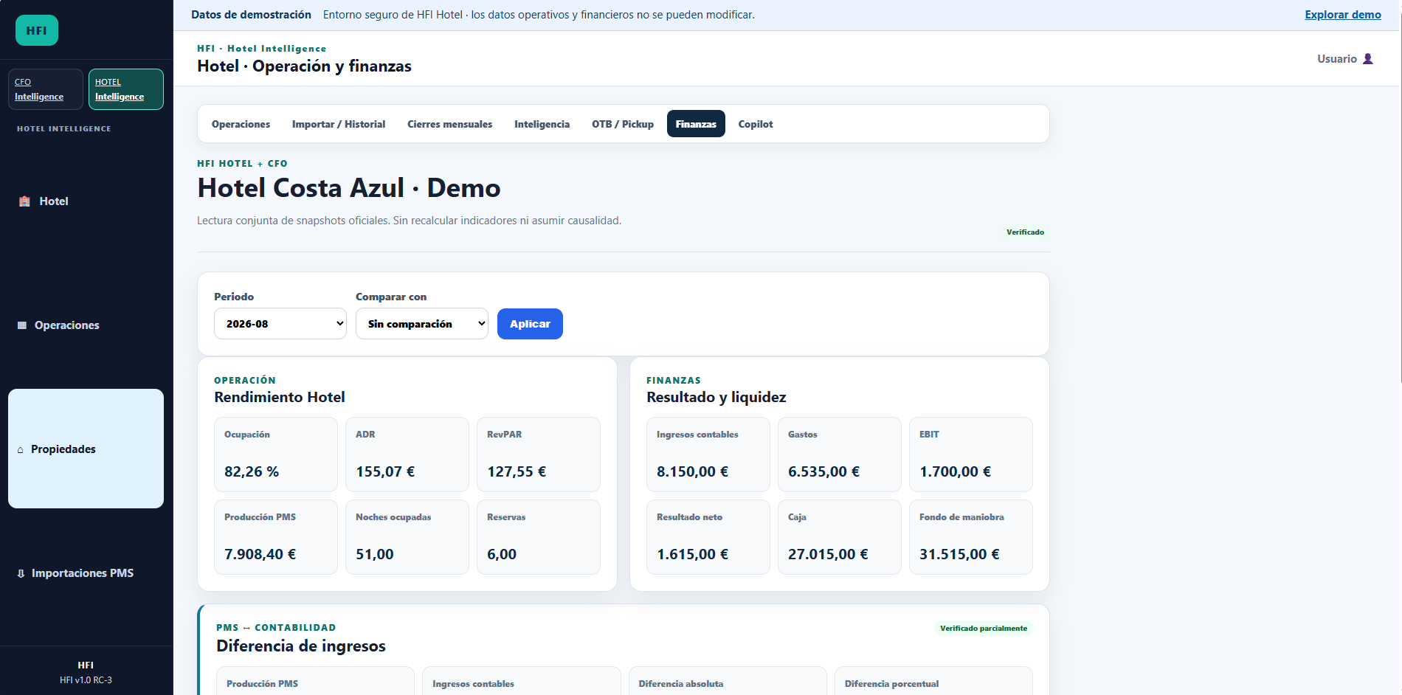
Task: Click the Usuario profile icon
Action: pos(1367,59)
